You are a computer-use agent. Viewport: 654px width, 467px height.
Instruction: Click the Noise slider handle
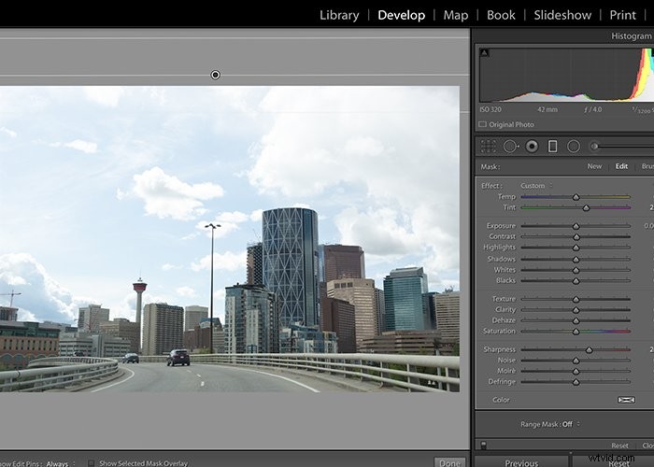576,361
